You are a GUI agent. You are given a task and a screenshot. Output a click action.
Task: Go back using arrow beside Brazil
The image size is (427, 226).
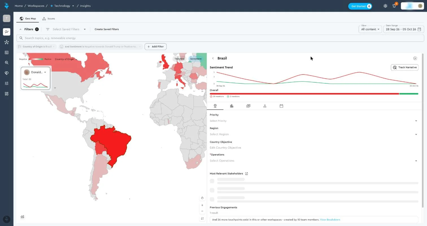click(213, 58)
